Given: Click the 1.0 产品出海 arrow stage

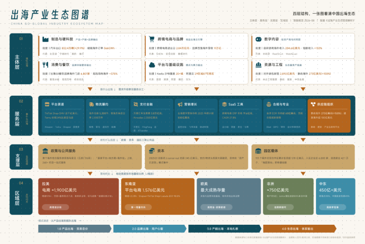Looking at the screenshot, I should [75, 229].
